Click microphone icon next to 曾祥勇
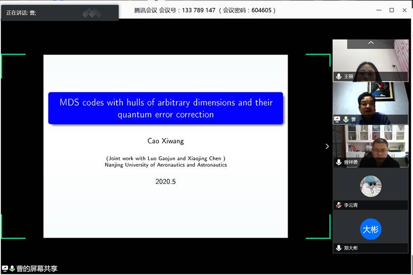Image resolution: width=413 pixels, height=275 pixels. pos(339,162)
